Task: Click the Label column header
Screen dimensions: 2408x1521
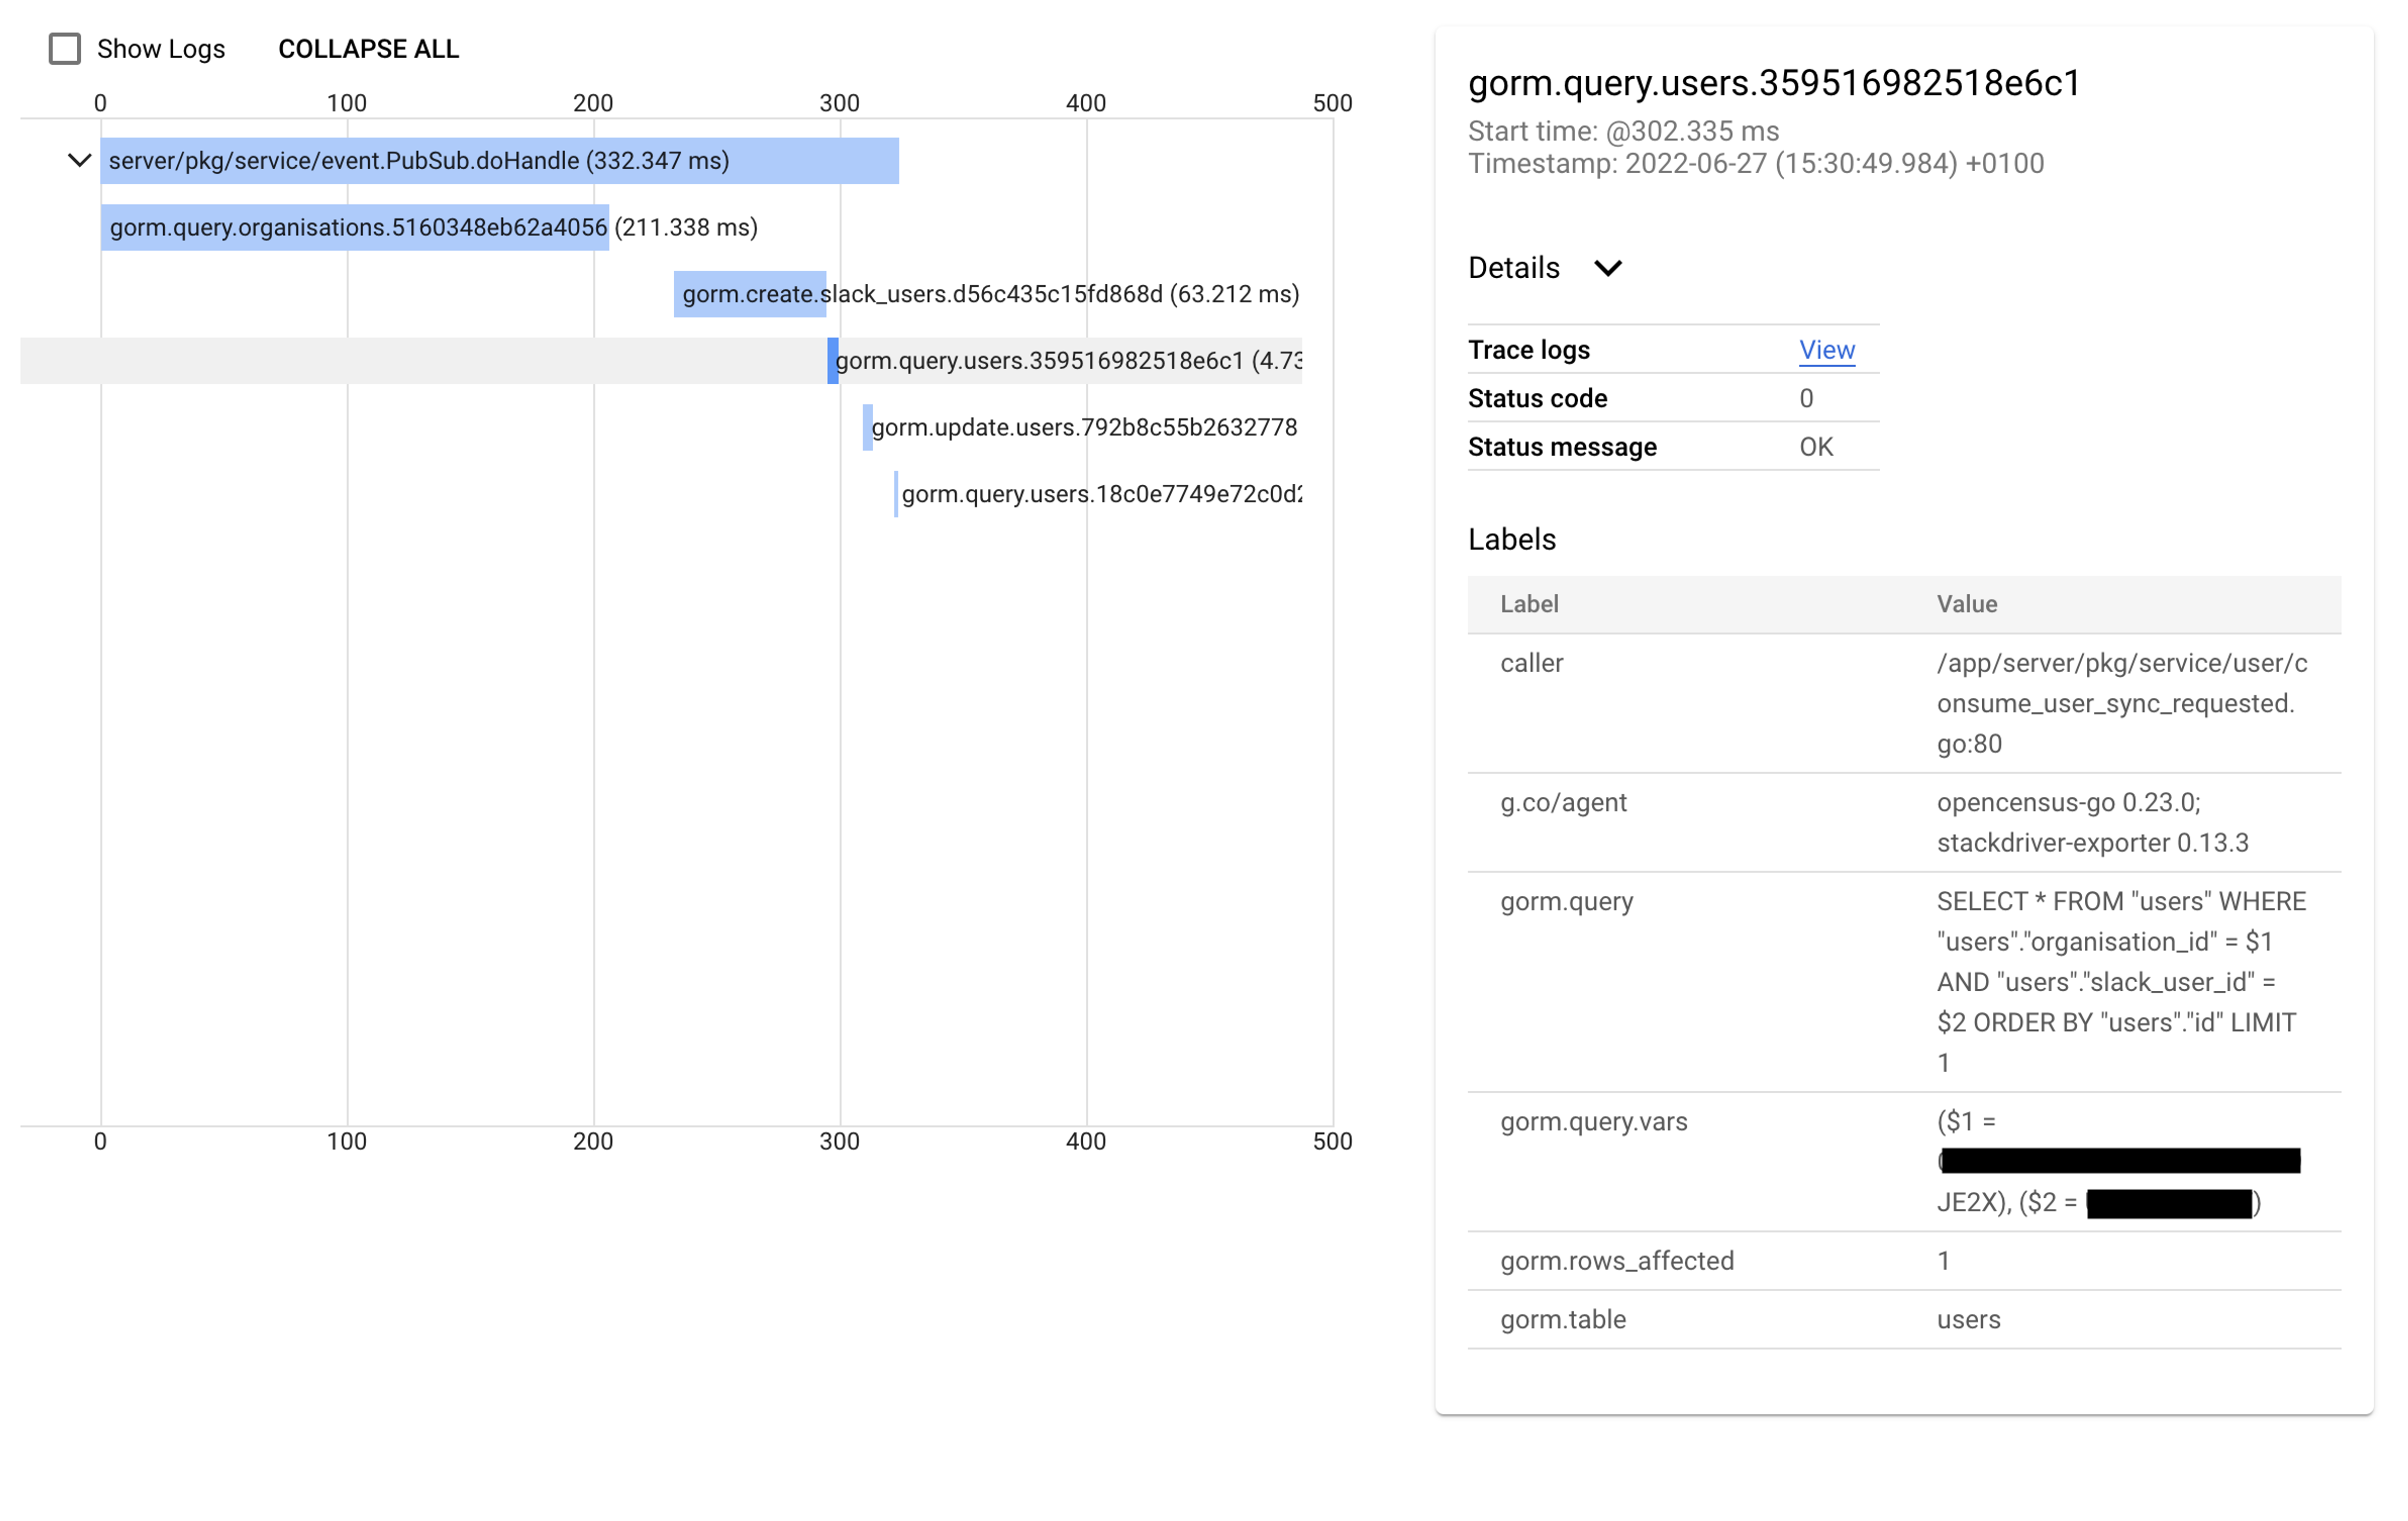Action: (x=1529, y=604)
